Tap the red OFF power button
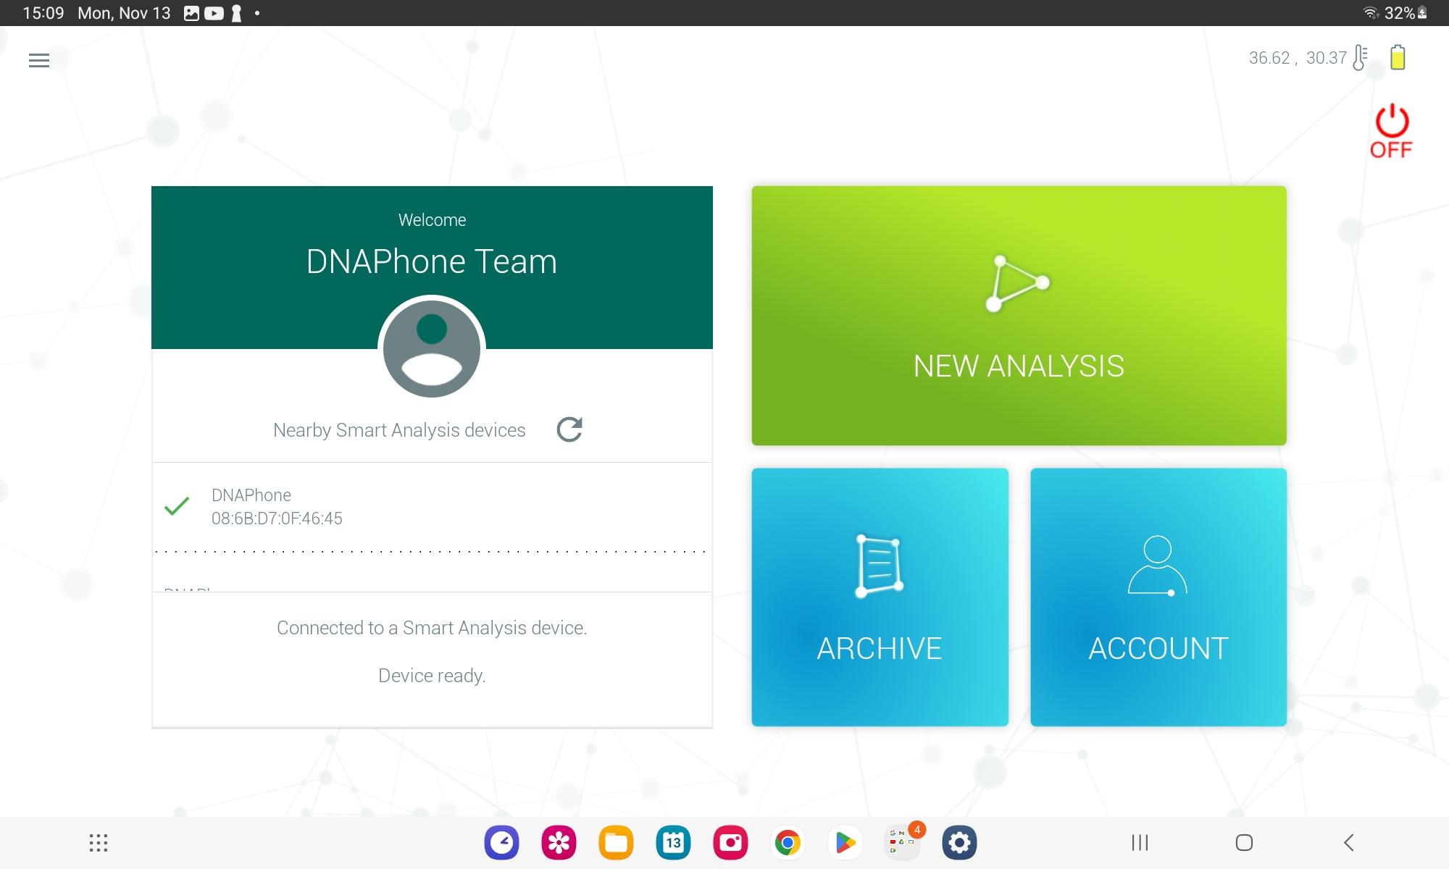 [1391, 131]
